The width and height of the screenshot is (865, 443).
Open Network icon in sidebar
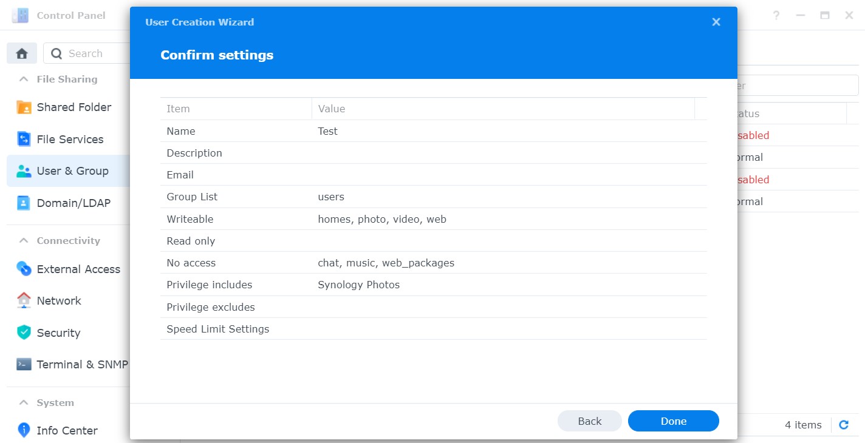[x=24, y=300]
